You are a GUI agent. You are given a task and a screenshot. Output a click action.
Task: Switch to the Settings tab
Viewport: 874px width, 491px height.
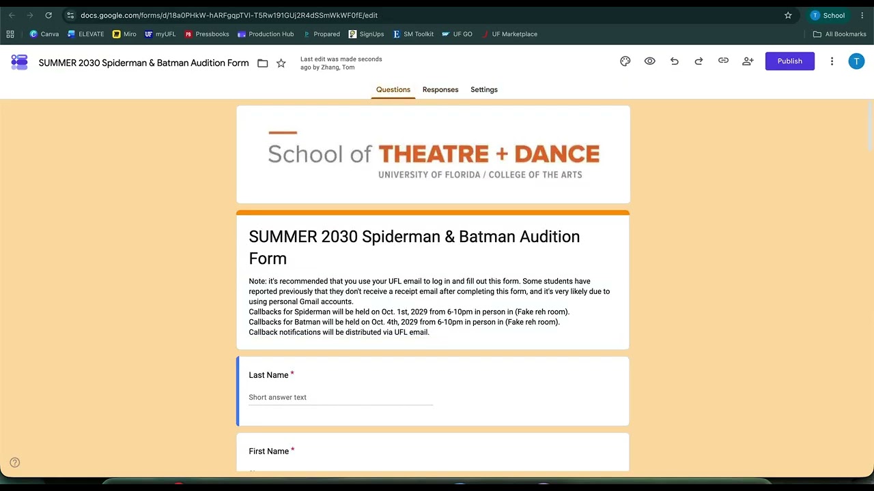[x=484, y=90]
